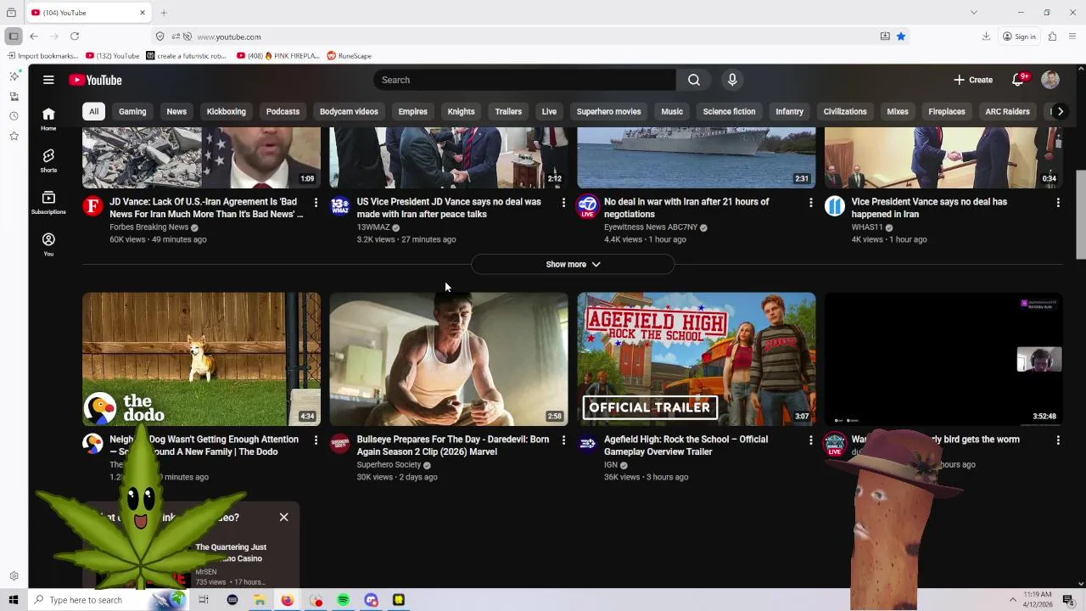
Task: Open options for the early bird live stream
Action: click(1058, 440)
